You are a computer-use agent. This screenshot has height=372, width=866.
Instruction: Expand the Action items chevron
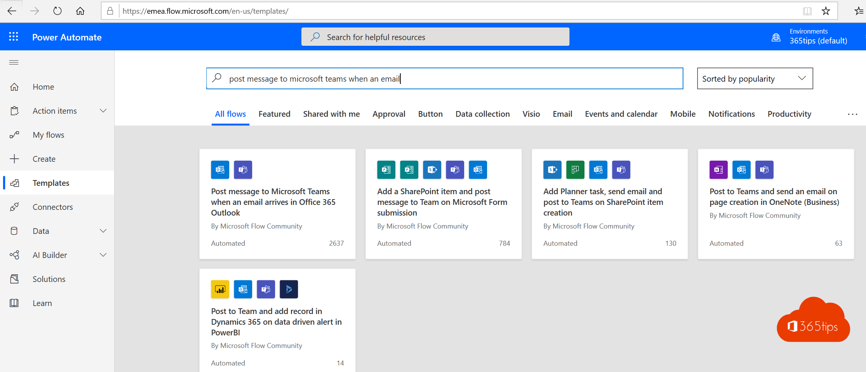pos(103,111)
